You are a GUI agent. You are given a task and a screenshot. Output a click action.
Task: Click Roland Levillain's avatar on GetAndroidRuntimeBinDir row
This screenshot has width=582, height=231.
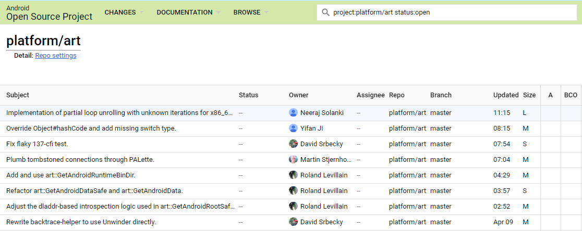click(x=293, y=175)
